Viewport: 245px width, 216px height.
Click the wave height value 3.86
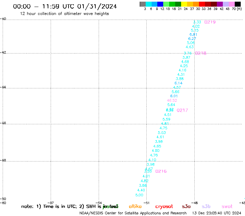point(143,185)
